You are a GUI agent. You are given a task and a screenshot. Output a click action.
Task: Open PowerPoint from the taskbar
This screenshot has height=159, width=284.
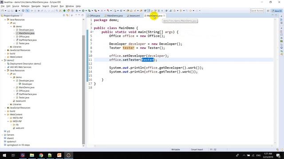(59, 155)
